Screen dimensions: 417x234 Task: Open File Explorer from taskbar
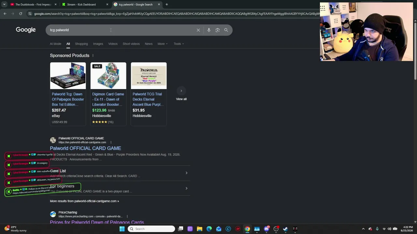pos(199,229)
